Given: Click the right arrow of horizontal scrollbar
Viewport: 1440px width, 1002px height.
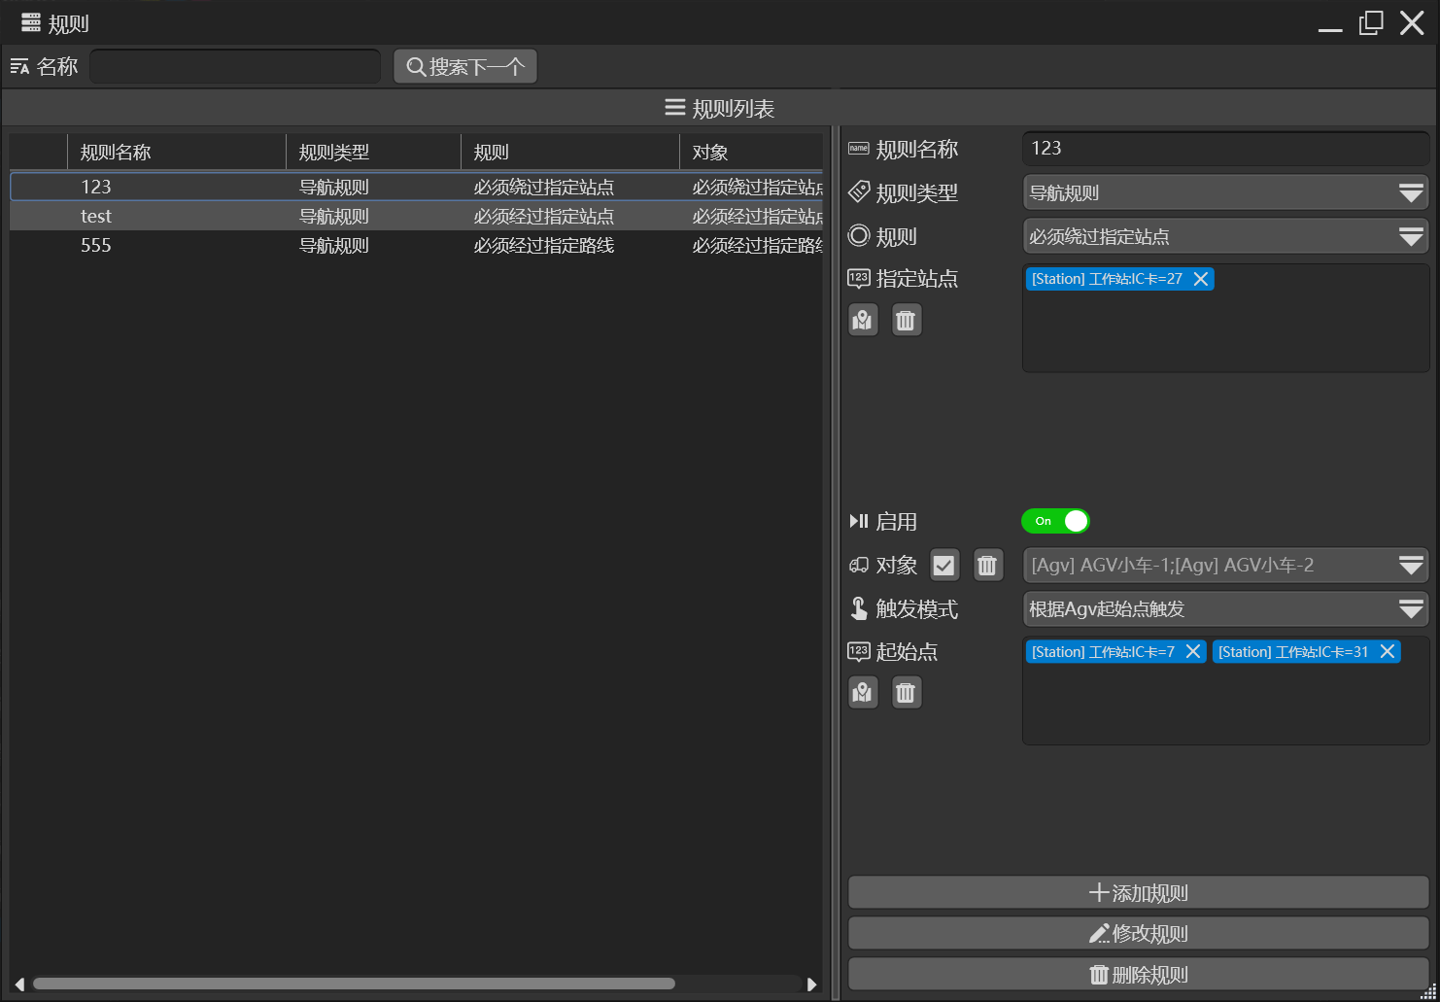Looking at the screenshot, I should pyautogui.click(x=812, y=984).
